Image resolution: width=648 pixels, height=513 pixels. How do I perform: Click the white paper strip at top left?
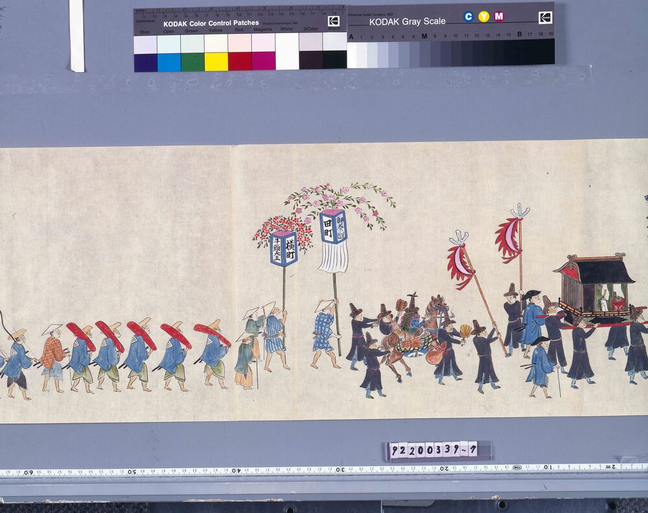[x=77, y=36]
